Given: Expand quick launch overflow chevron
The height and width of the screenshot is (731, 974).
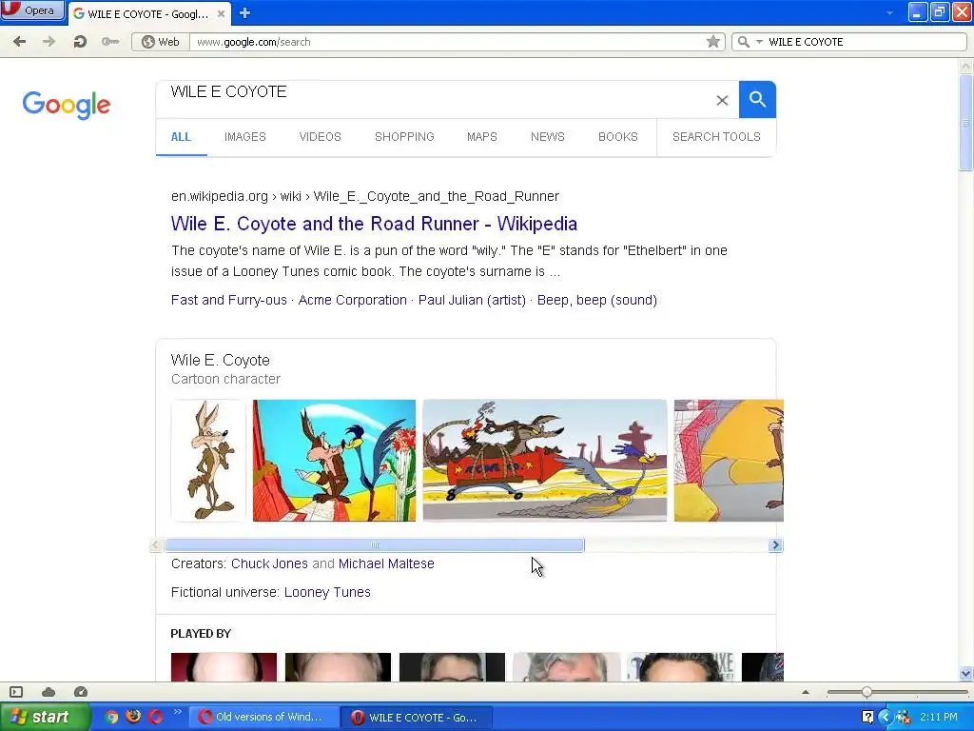Looking at the screenshot, I should coord(178,712).
